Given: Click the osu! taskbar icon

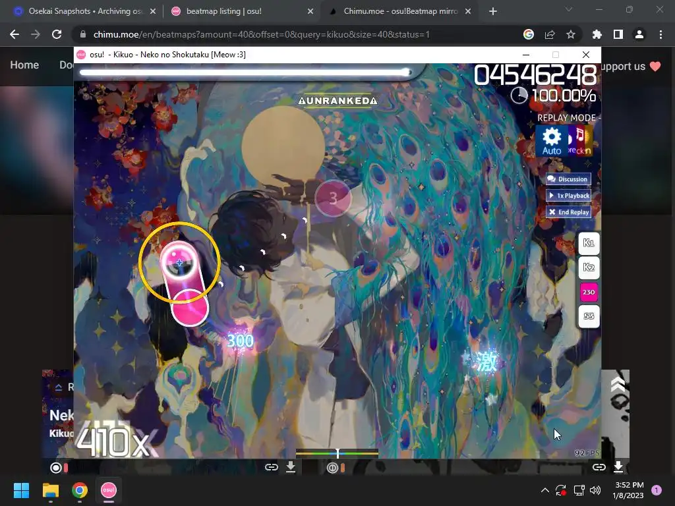Looking at the screenshot, I should pyautogui.click(x=109, y=490).
